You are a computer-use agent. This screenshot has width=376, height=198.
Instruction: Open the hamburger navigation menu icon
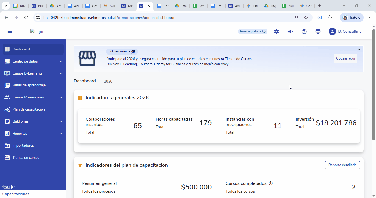click(10, 31)
